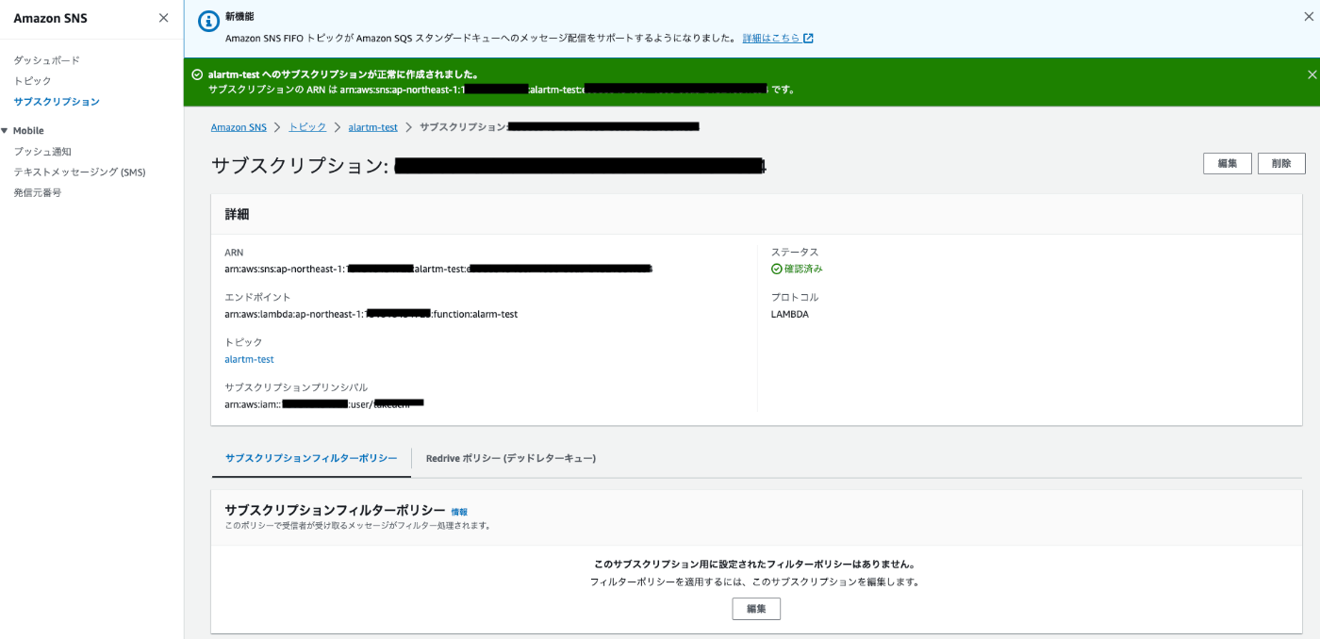The width and height of the screenshot is (1320, 639).
Task: Click the Amazon SNS sidebar title
Action: [x=50, y=19]
